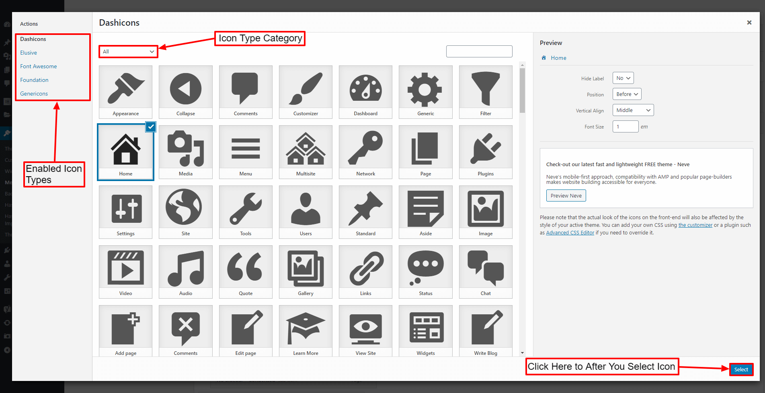The image size is (765, 393).
Task: Choose the Collapse icon
Action: click(185, 92)
